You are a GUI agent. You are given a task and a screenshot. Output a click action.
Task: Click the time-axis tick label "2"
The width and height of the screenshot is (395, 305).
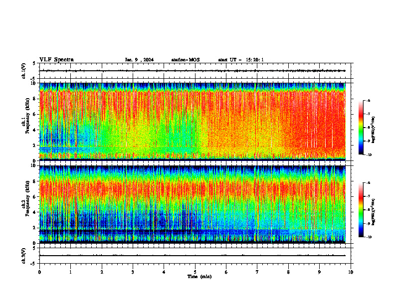[x=102, y=272]
